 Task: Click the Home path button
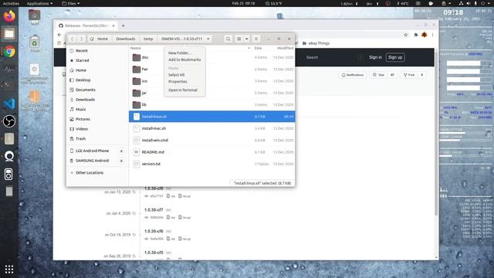[x=100, y=39]
